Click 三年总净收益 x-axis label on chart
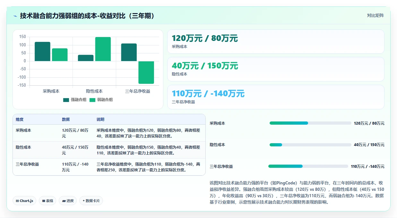This screenshot has height=218, width=397. (138, 91)
